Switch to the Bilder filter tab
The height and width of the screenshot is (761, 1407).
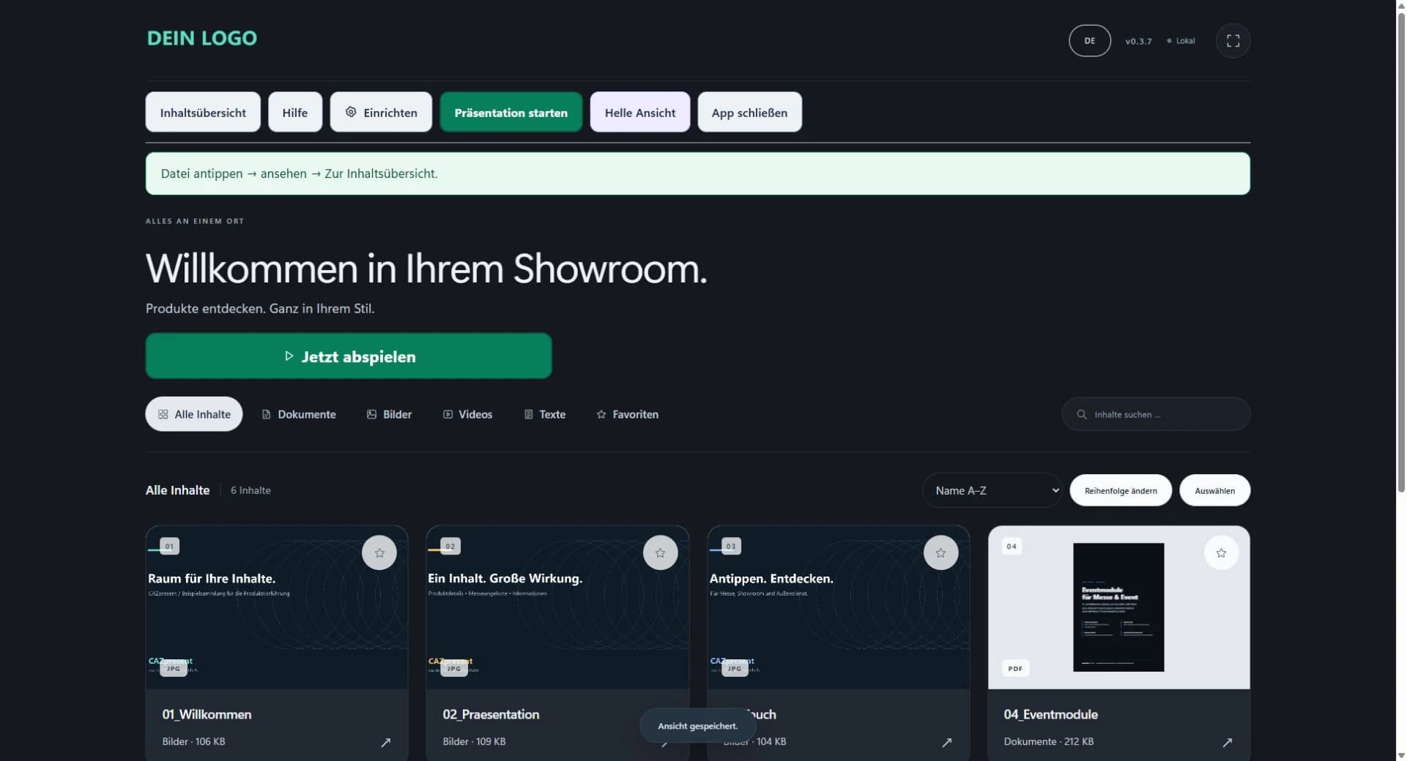click(389, 414)
